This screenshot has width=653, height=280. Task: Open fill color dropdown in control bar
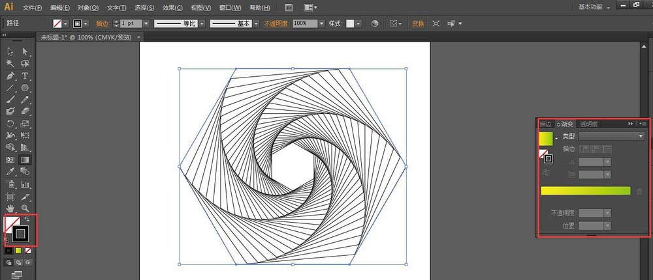(65, 23)
